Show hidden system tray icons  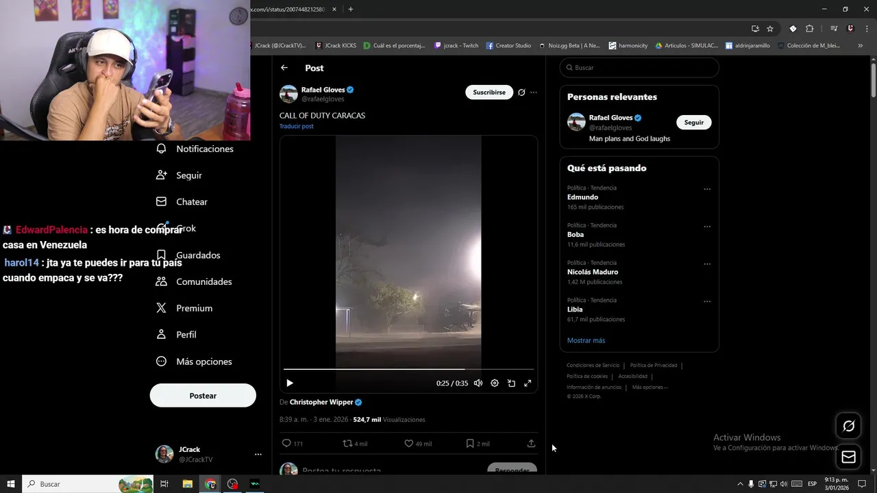[x=740, y=484]
